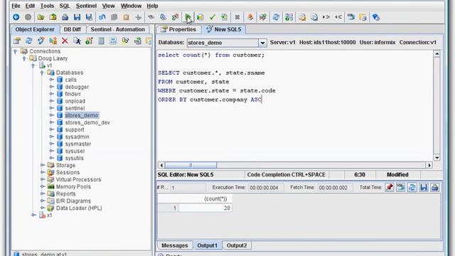This screenshot has width=455, height=256.
Task: Click the editor vertical scrollbar down arrow
Action: pyautogui.click(x=437, y=158)
